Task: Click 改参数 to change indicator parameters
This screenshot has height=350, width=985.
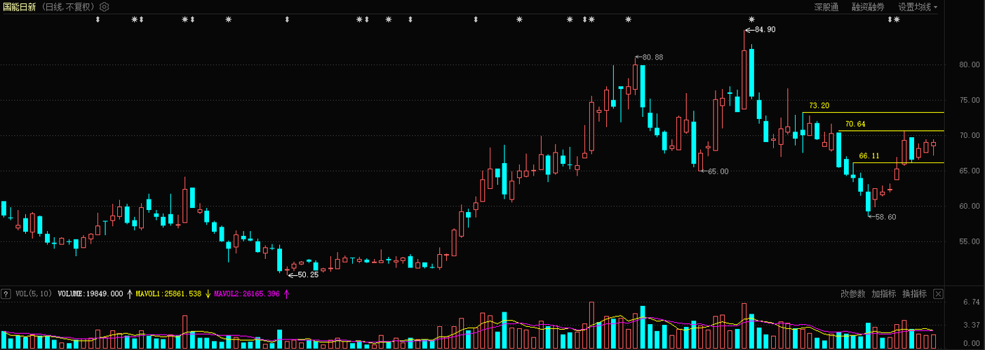Action: coord(853,294)
